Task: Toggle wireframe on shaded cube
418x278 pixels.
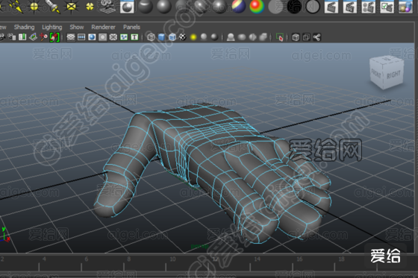Action: [172, 37]
